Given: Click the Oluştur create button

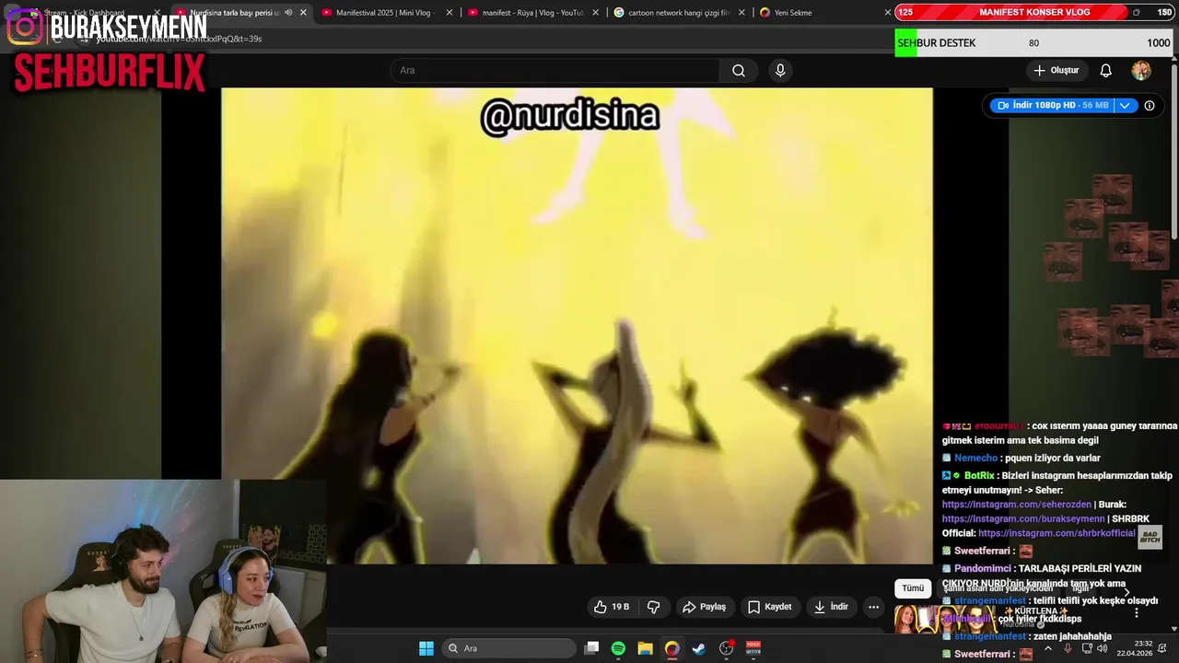Looking at the screenshot, I should [1056, 71].
